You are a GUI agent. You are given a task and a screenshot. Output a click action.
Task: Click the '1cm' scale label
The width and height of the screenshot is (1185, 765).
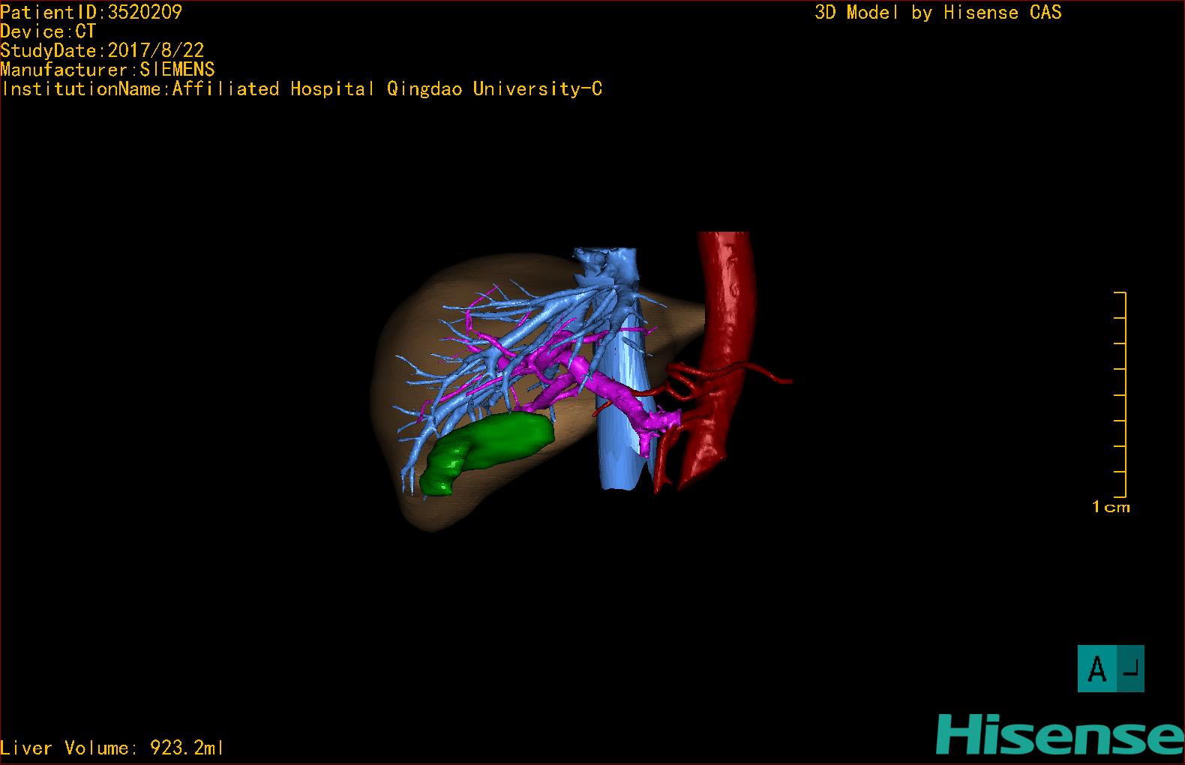(x=1111, y=508)
